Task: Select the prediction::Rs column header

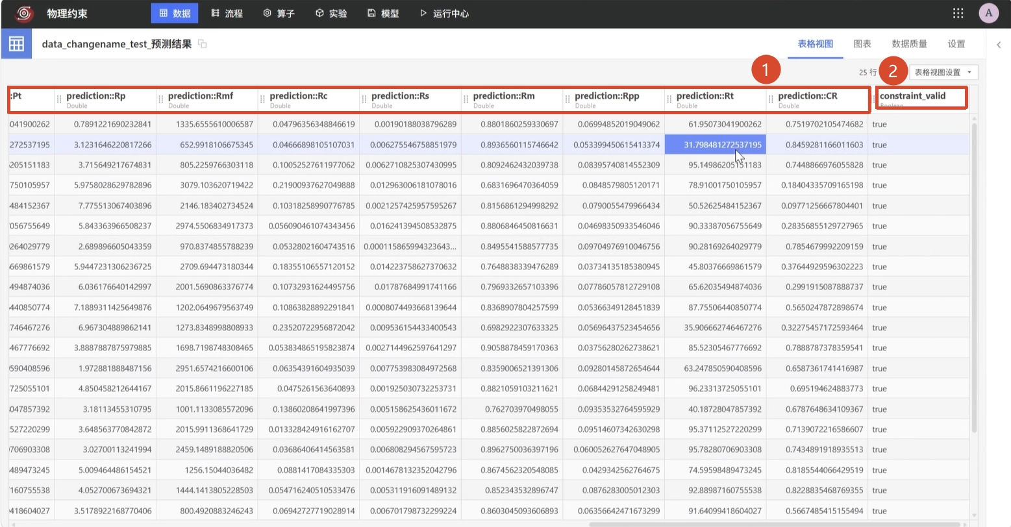Action: click(410, 99)
